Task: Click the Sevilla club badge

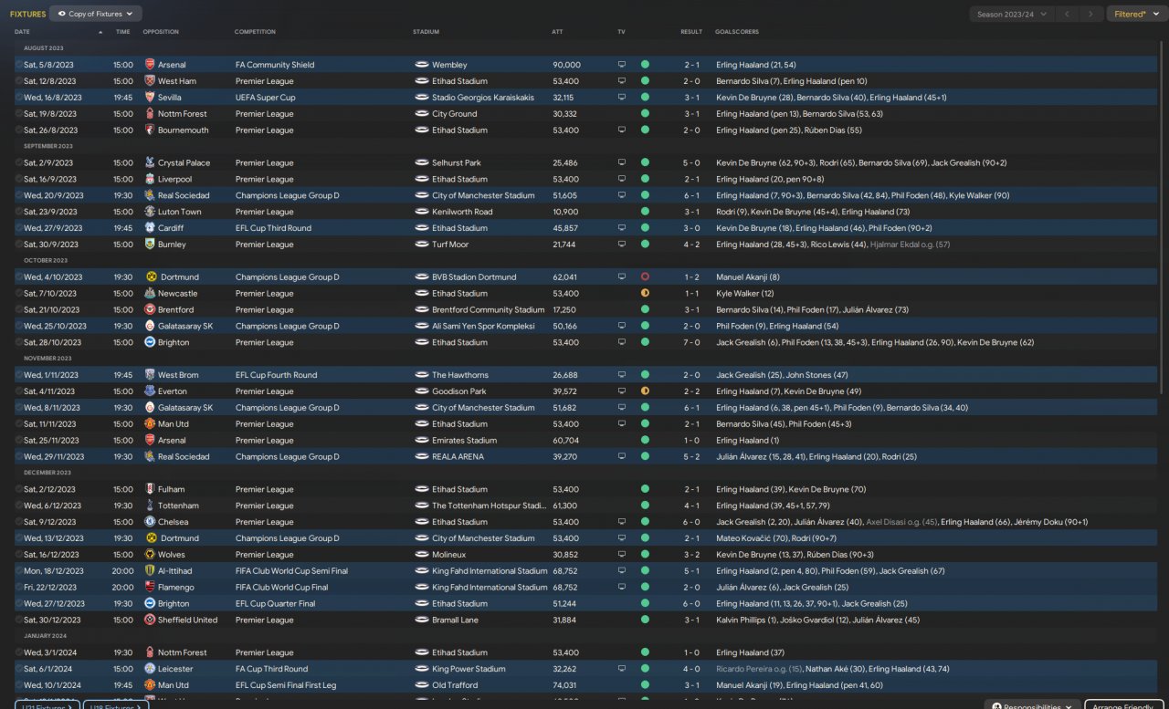Action: 150,98
